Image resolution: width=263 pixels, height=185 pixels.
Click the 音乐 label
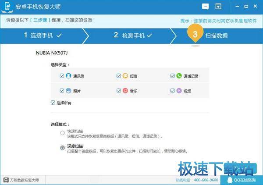[x=134, y=91]
